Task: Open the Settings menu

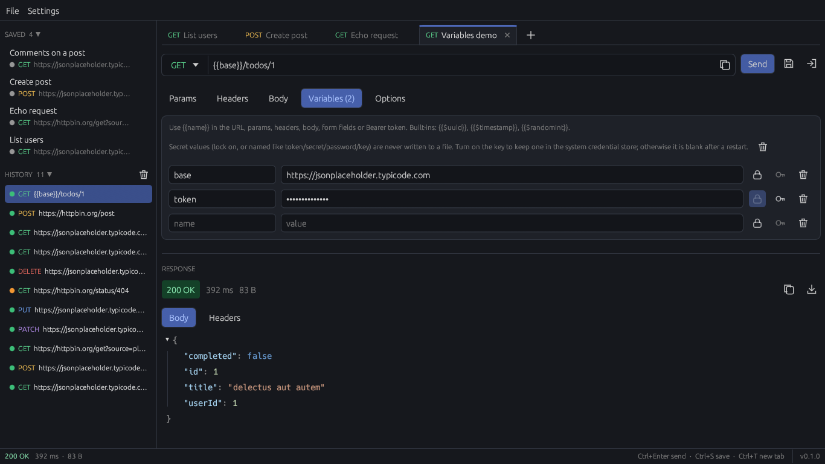Action: (43, 11)
